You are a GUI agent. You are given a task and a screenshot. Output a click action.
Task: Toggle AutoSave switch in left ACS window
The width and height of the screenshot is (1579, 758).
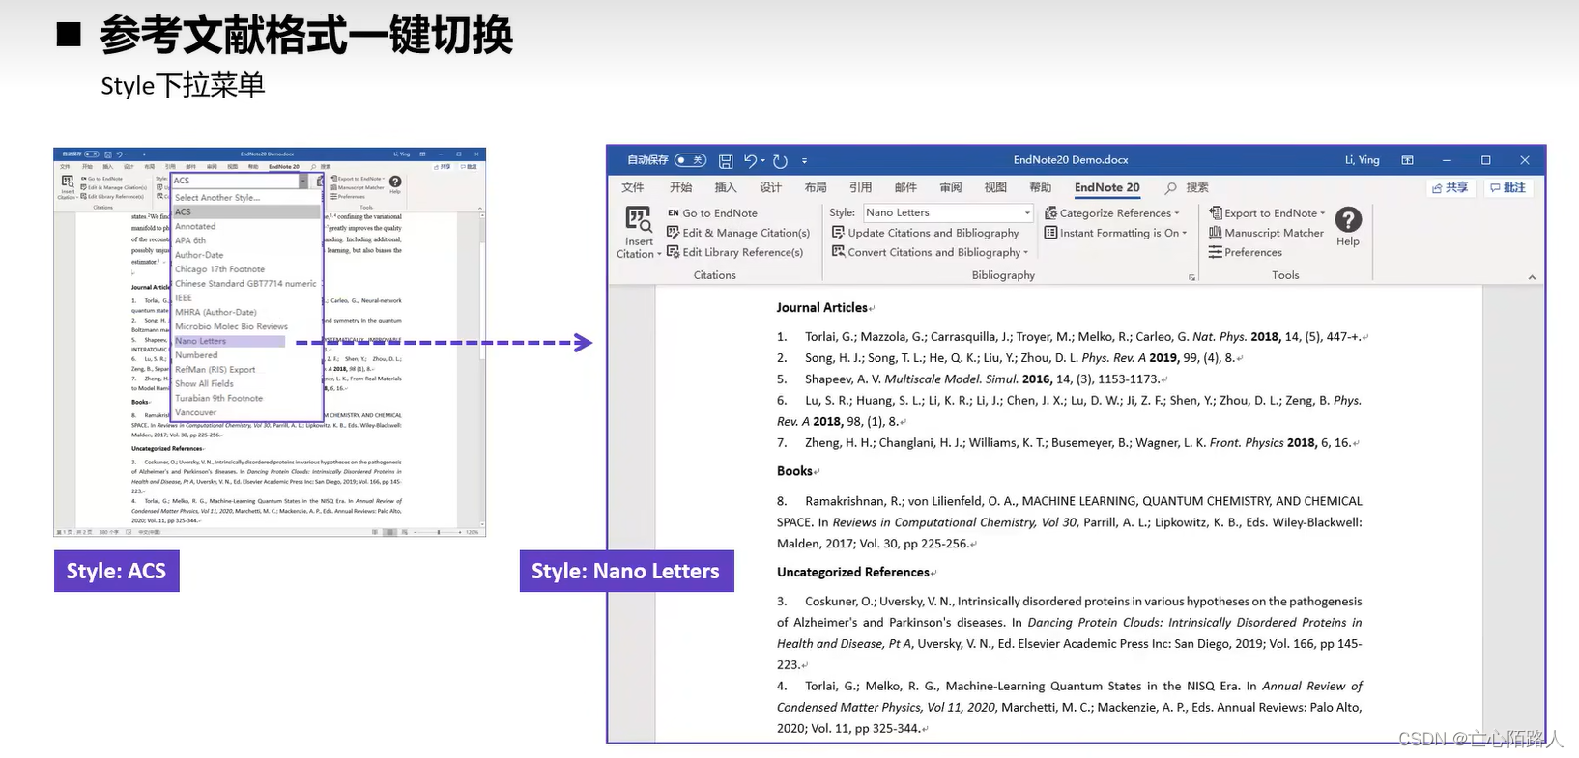point(92,154)
